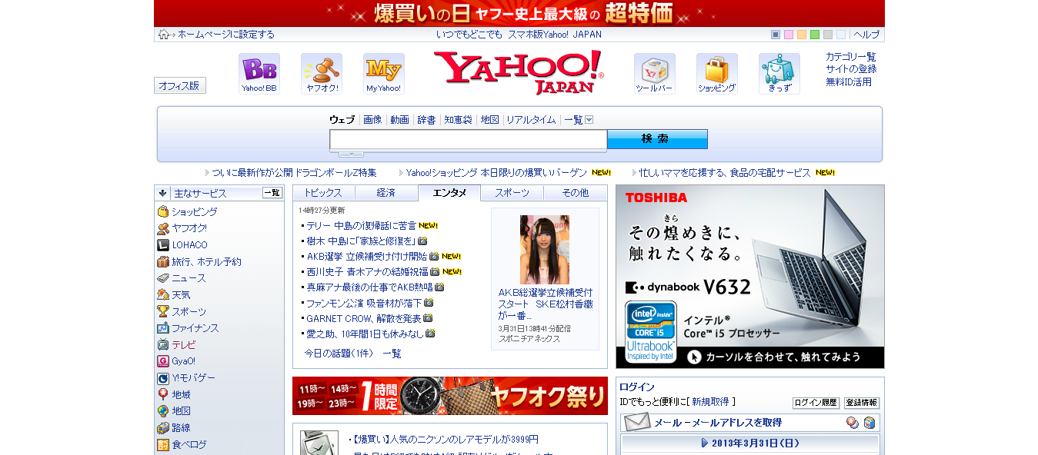Click the ログイン履歴 button
Screen dimensions: 1038x455
[816, 403]
